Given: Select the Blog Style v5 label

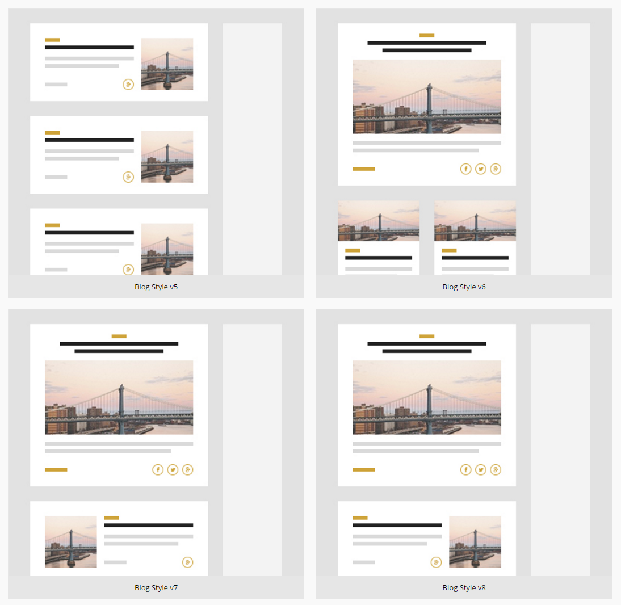Looking at the screenshot, I should pos(156,287).
